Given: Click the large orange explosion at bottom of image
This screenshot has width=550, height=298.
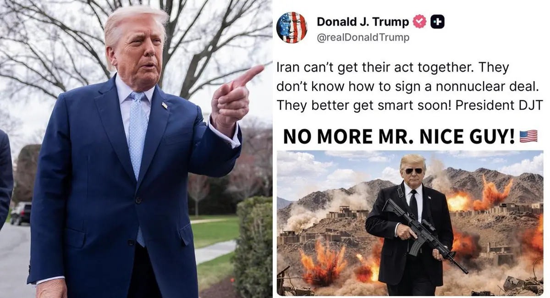Looking at the screenshot, I should (x=324, y=264).
